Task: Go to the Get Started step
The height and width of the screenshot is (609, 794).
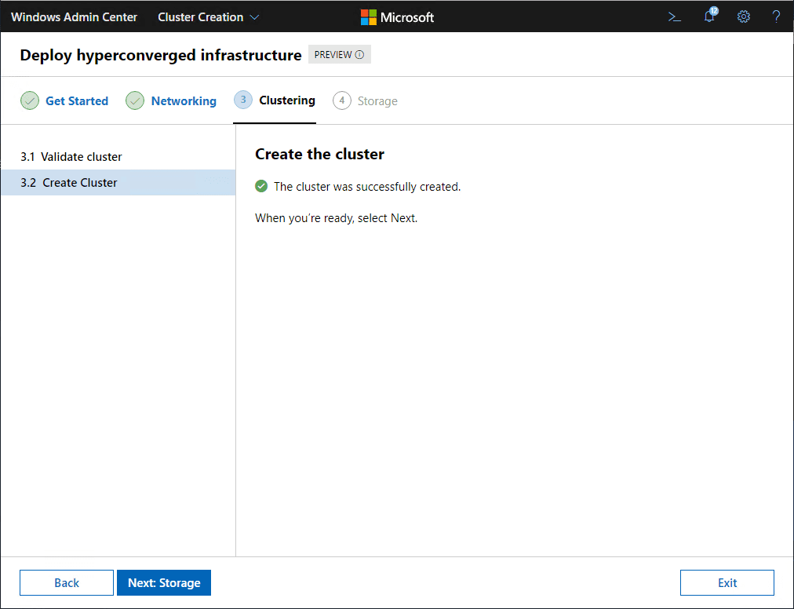Action: click(x=77, y=100)
